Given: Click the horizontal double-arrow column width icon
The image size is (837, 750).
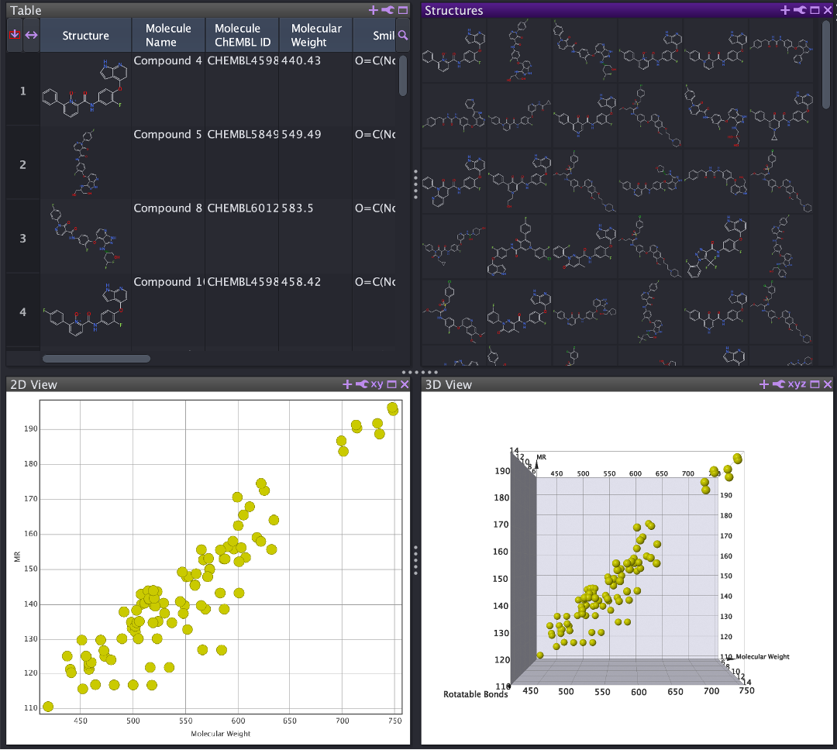Looking at the screenshot, I should [x=31, y=36].
